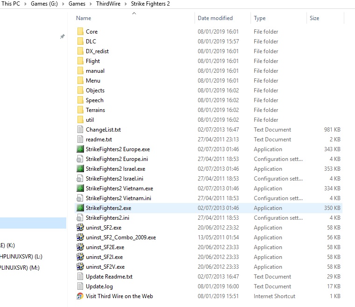
Task: Click the Flight folder icon
Action: click(80, 61)
